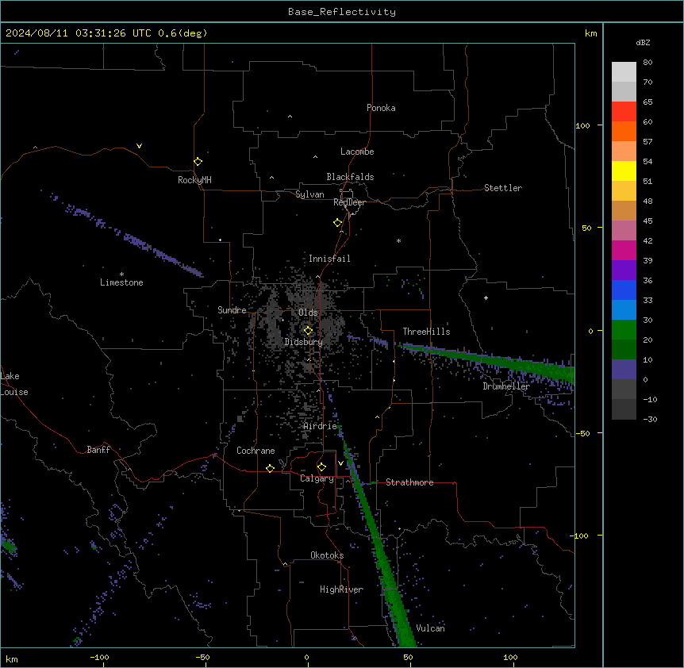Image resolution: width=684 pixels, height=668 pixels.
Task: Select the purple 39-36 dBZ legend swatch
Action: point(624,271)
